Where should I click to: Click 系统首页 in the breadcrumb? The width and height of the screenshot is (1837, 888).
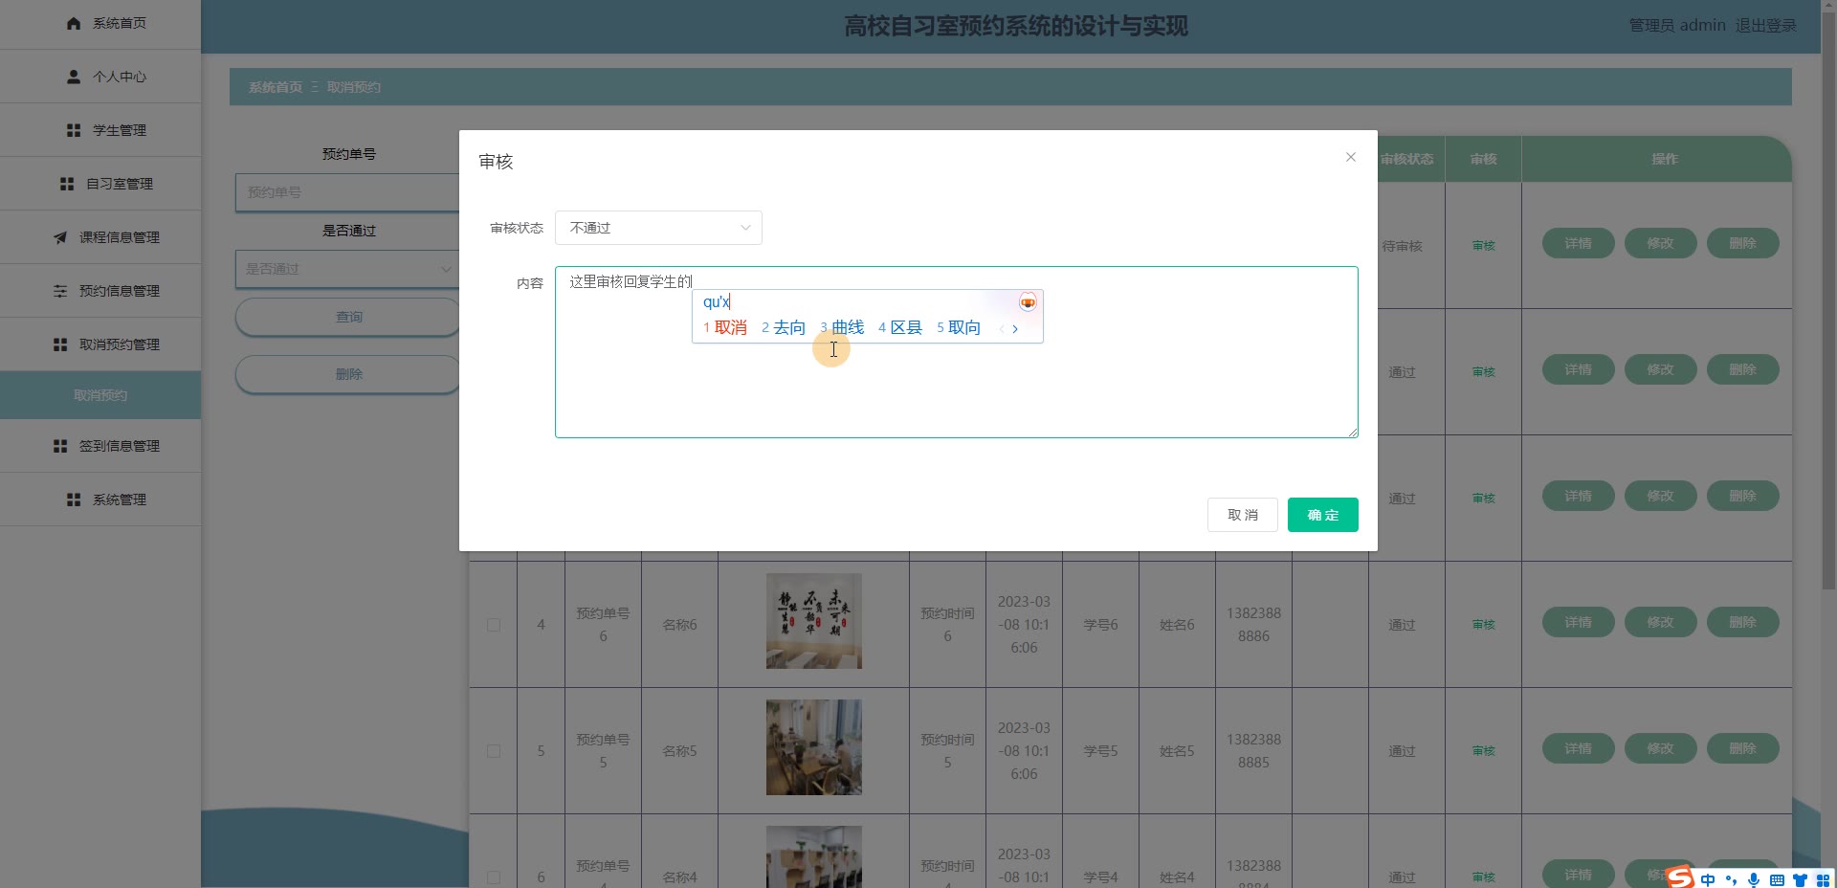[x=276, y=87]
